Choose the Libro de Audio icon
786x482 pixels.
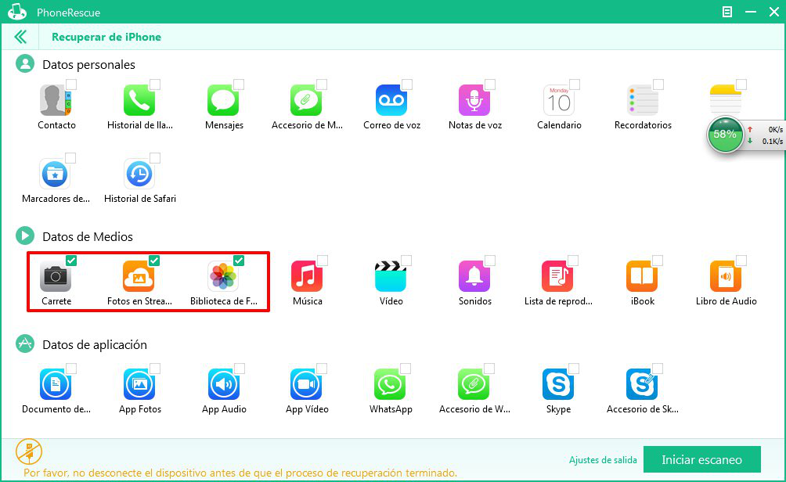[726, 276]
